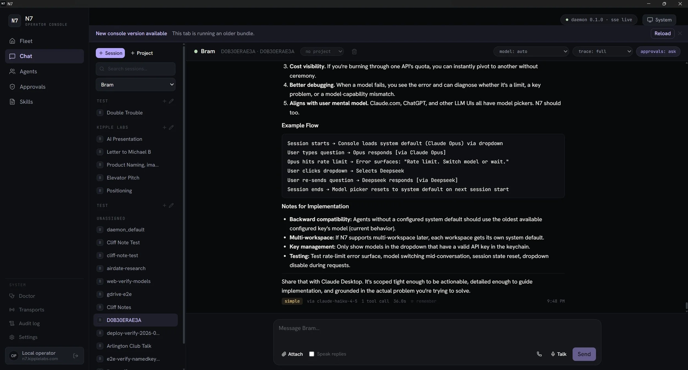Select the airdate-research session
Viewport: 688px width, 370px height.
(x=135, y=268)
